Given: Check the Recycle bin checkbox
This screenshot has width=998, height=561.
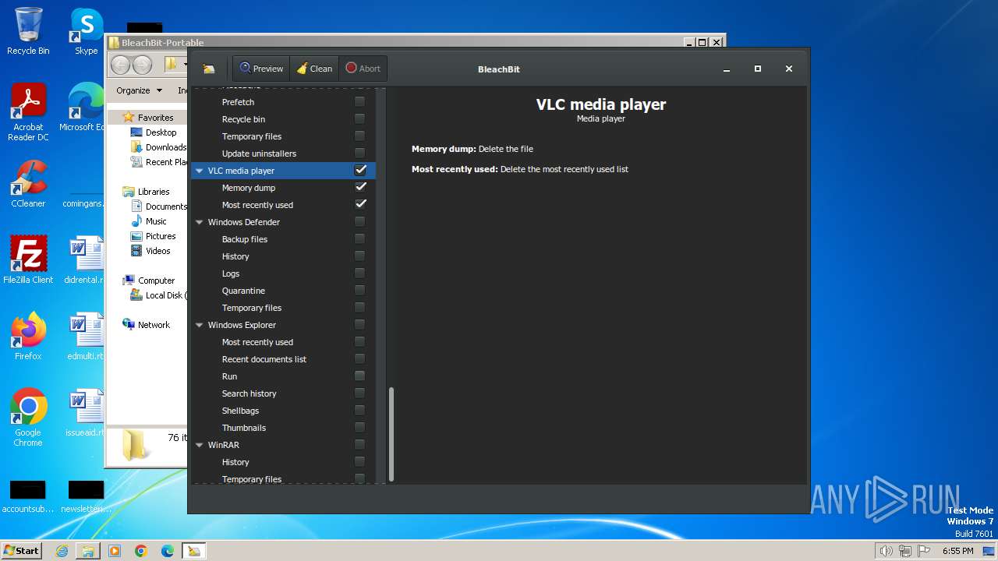Looking at the screenshot, I should (359, 118).
